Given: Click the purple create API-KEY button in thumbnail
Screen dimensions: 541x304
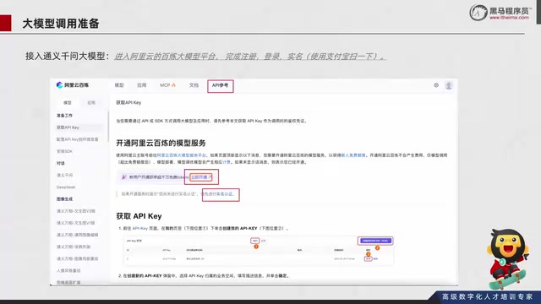Looking at the screenshot, I should click(375, 241).
